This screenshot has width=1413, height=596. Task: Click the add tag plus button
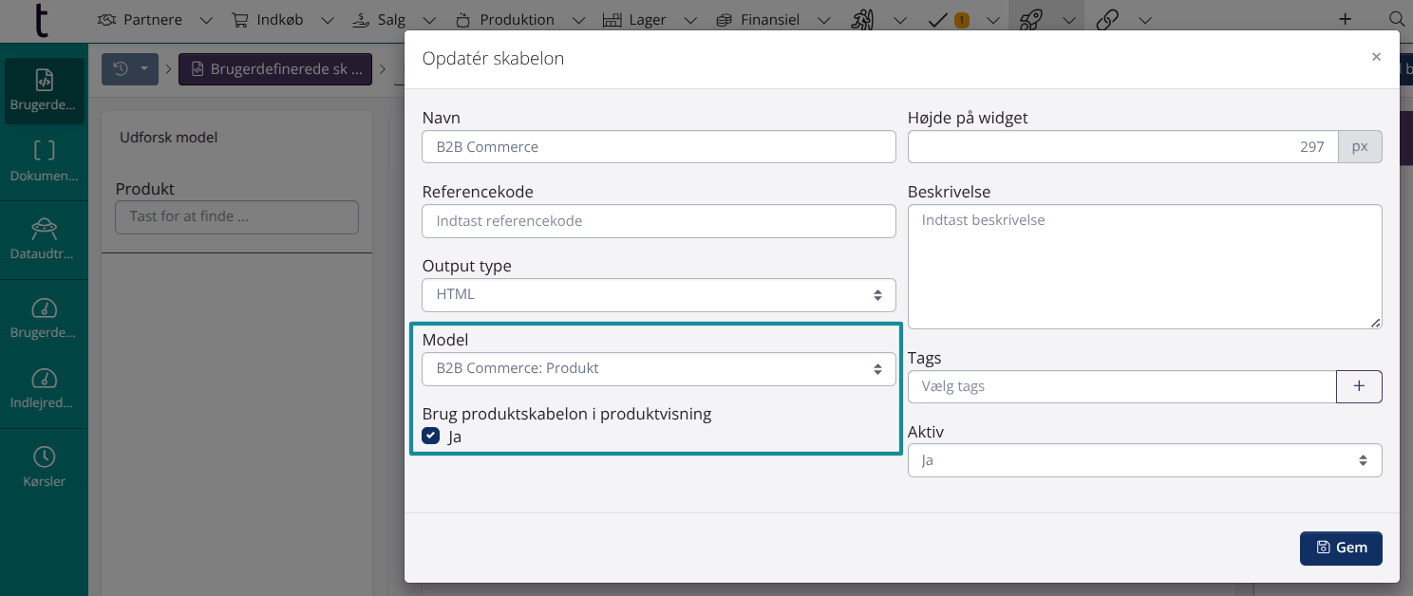[x=1359, y=386]
